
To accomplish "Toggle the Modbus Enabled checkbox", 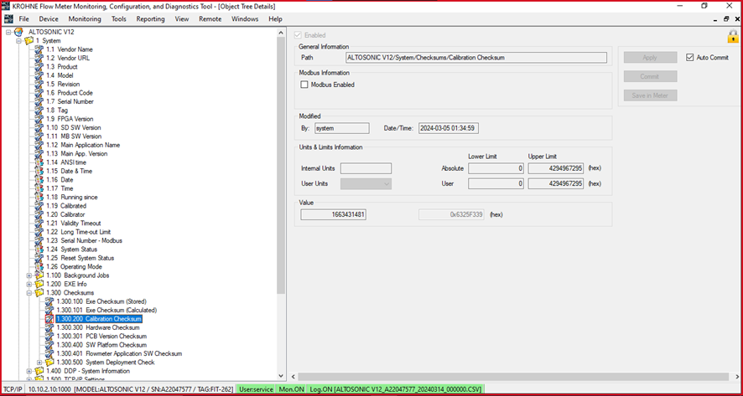I will pyautogui.click(x=304, y=85).
